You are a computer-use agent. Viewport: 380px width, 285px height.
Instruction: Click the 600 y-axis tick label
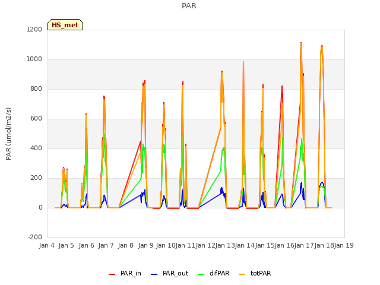36,119
